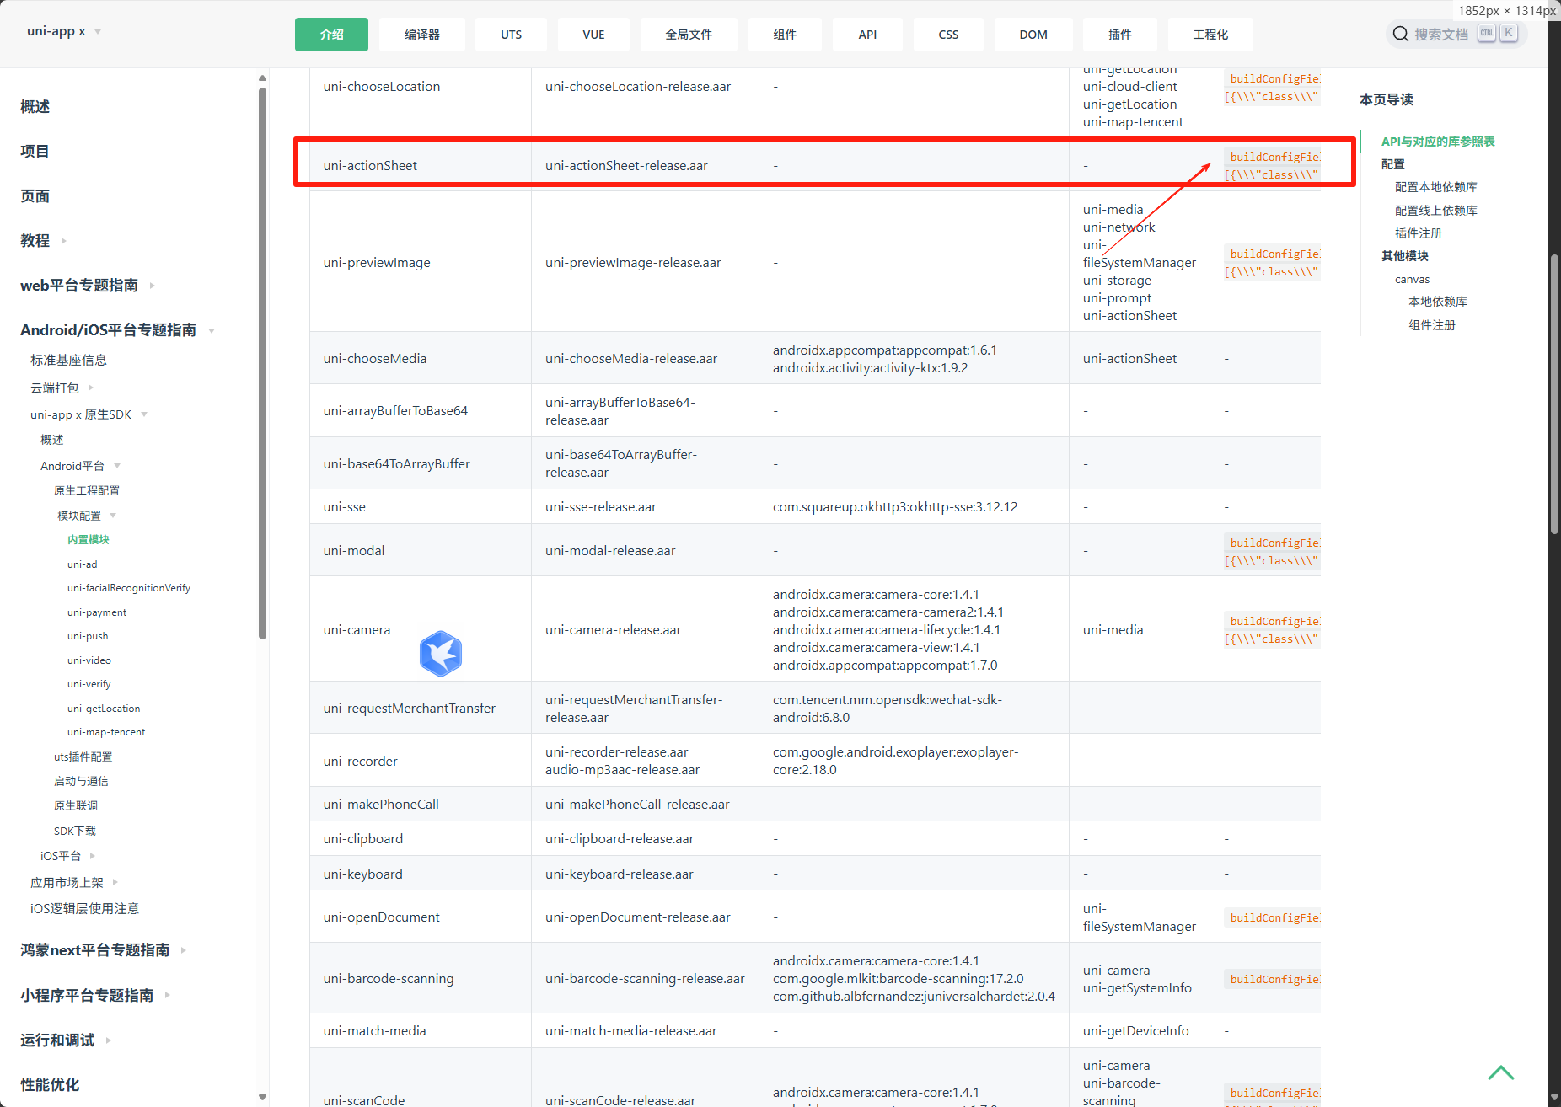Click the green back-to-top chevron
Image resolution: width=1561 pixels, height=1107 pixels.
click(x=1501, y=1072)
